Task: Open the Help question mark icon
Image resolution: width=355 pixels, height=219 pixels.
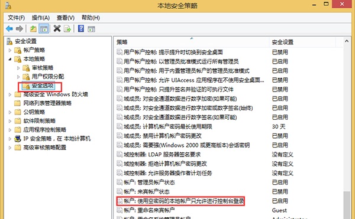Action: tap(81, 29)
